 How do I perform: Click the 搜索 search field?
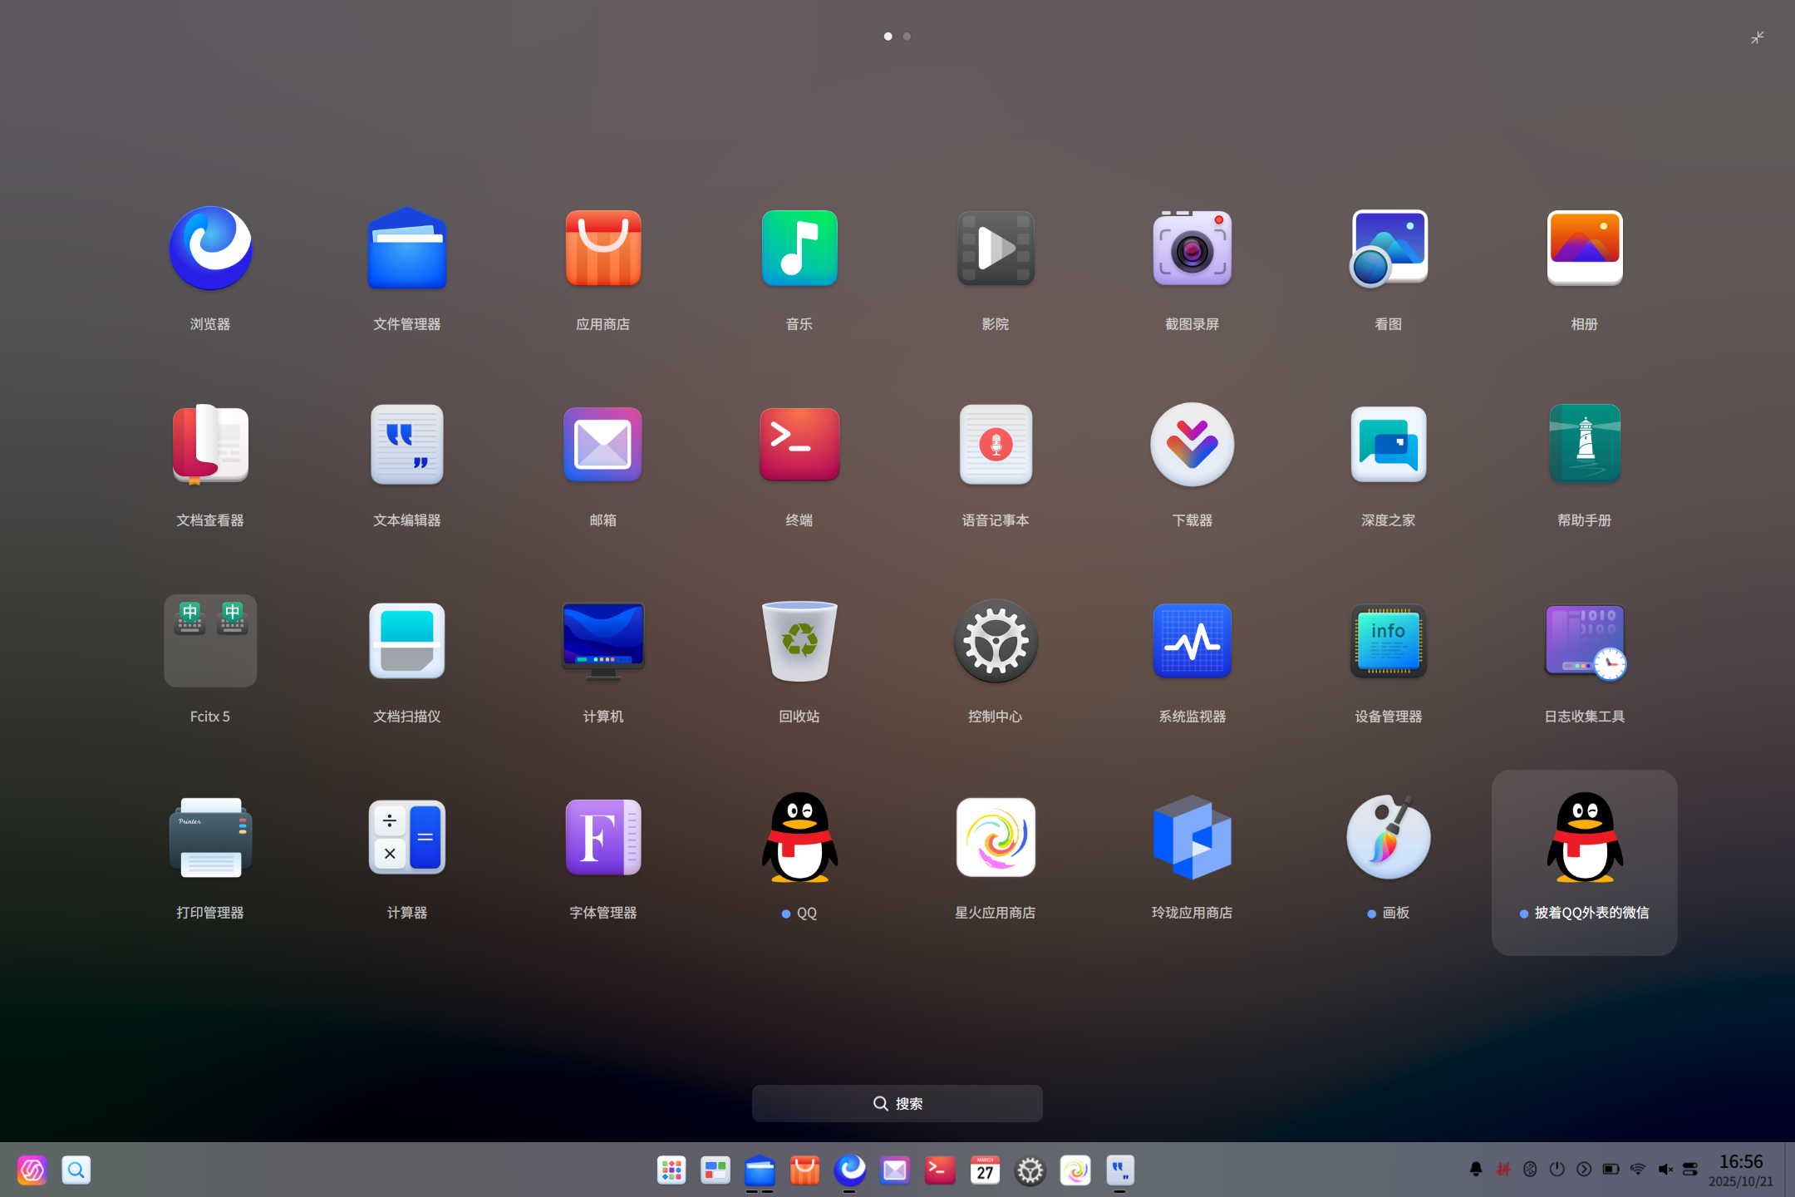[x=897, y=1103]
